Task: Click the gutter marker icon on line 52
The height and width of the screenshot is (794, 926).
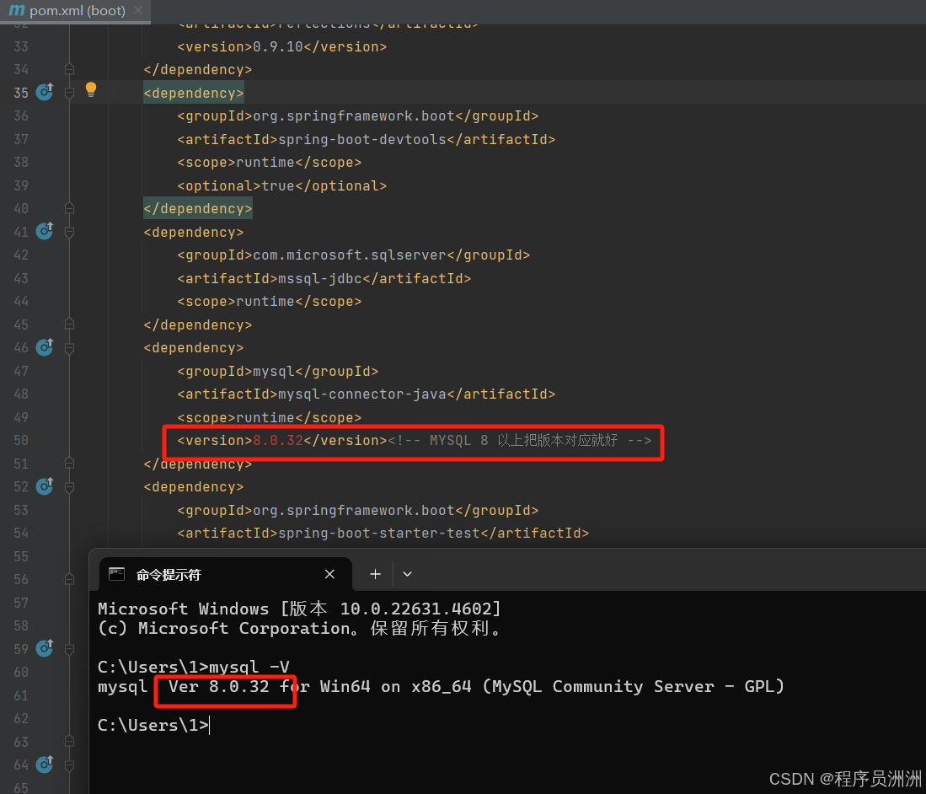Action: click(45, 486)
